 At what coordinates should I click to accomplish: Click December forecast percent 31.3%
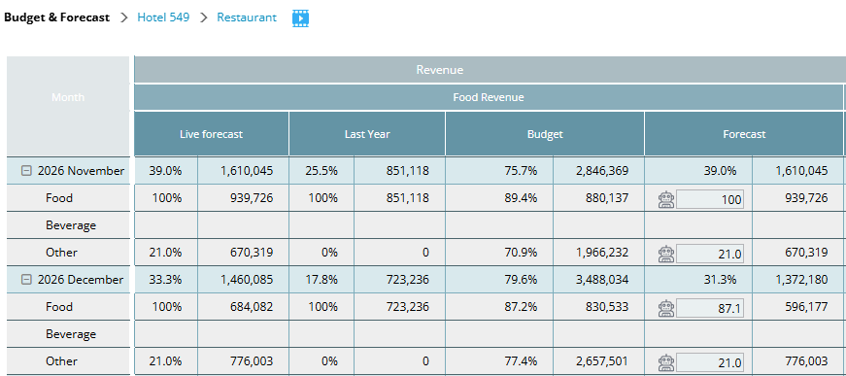pos(720,280)
